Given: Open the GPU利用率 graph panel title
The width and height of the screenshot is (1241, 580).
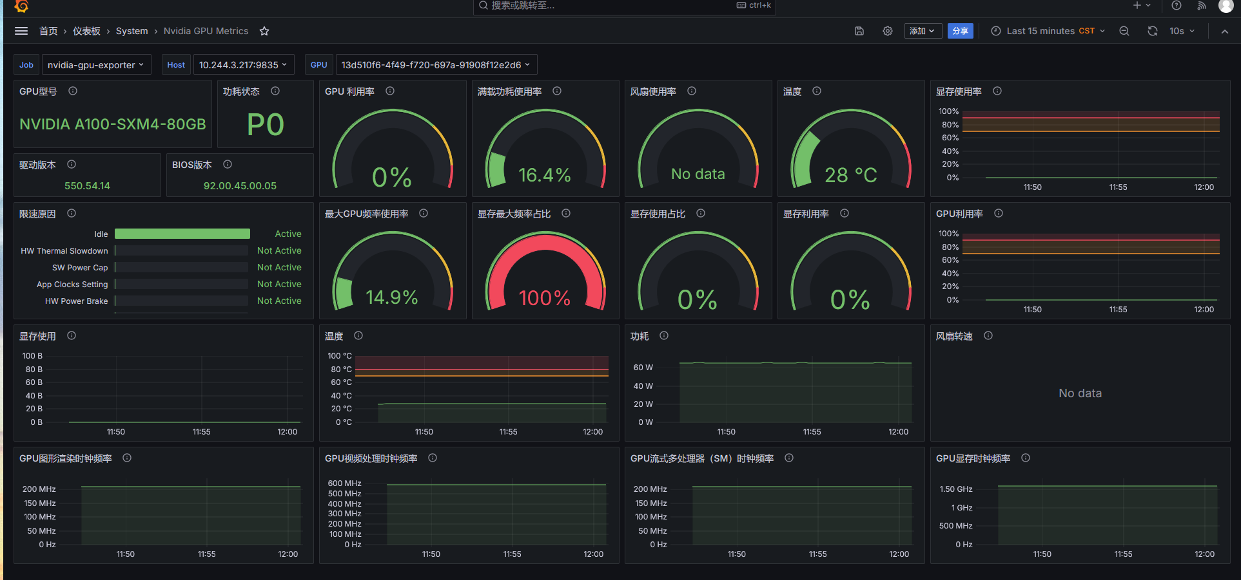Looking at the screenshot, I should [x=959, y=214].
